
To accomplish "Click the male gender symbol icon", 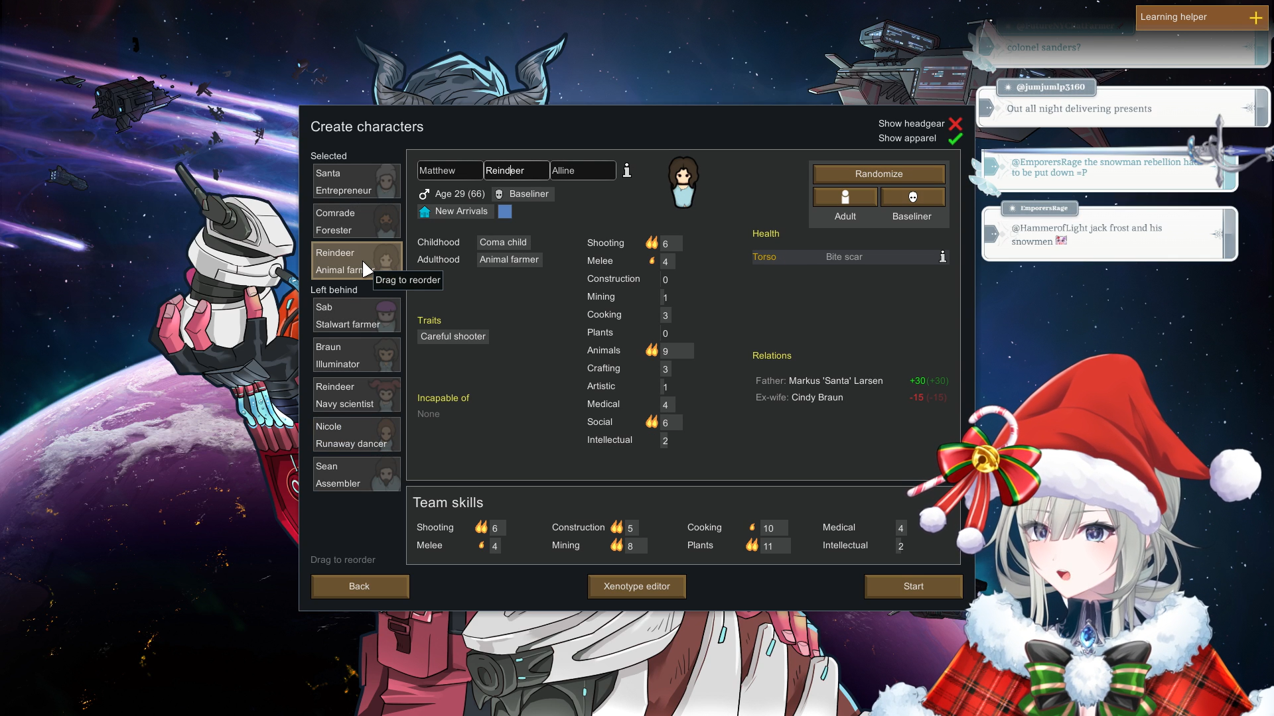I will (x=424, y=194).
